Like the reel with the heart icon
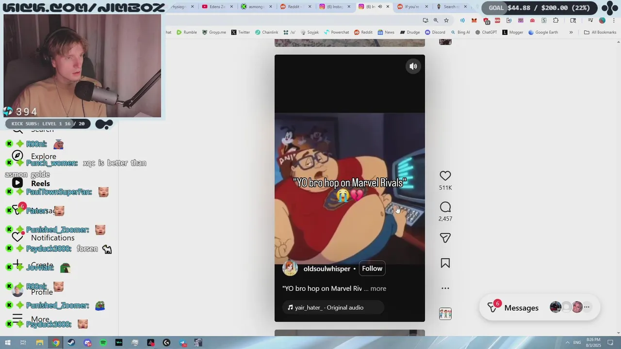 point(445,176)
